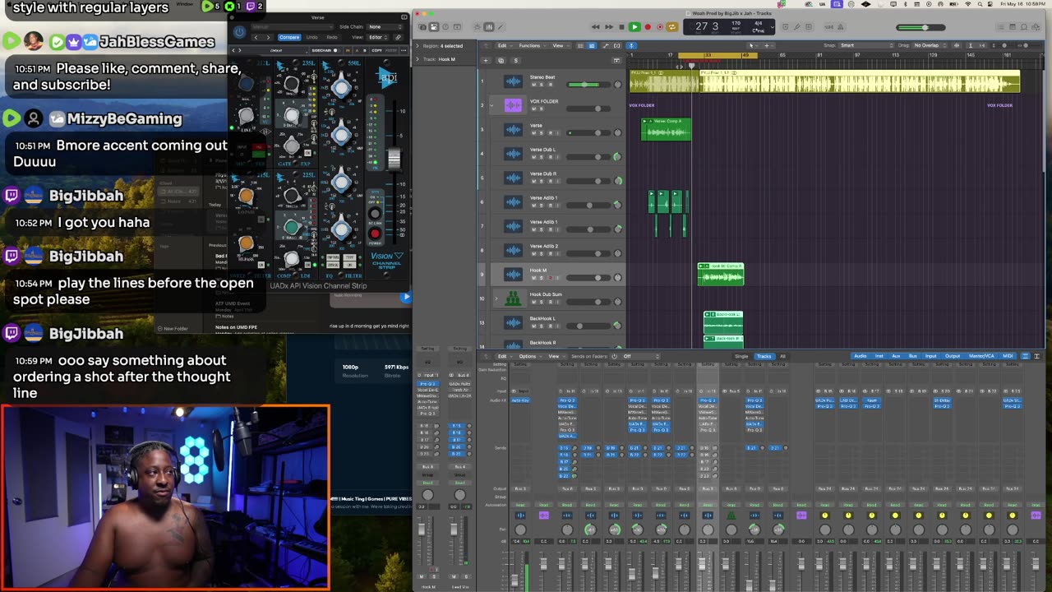Expand the Track Hook M inspector triangle

click(418, 59)
